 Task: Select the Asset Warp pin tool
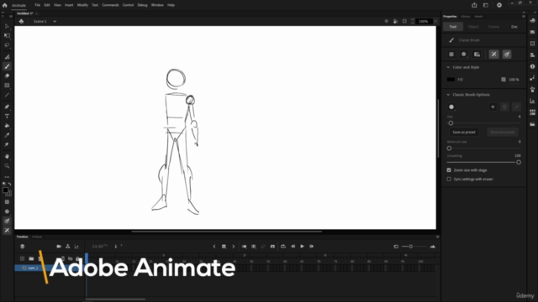pyautogui.click(x=7, y=144)
